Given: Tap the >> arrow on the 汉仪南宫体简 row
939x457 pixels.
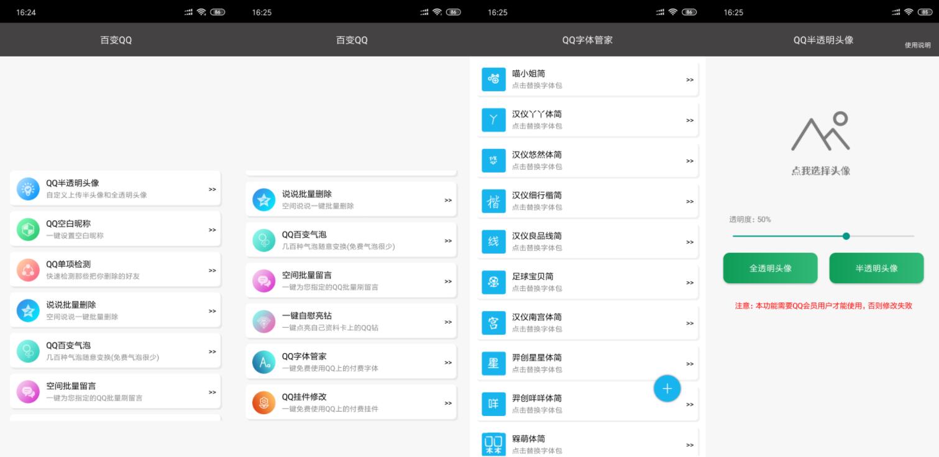Looking at the screenshot, I should (x=690, y=324).
